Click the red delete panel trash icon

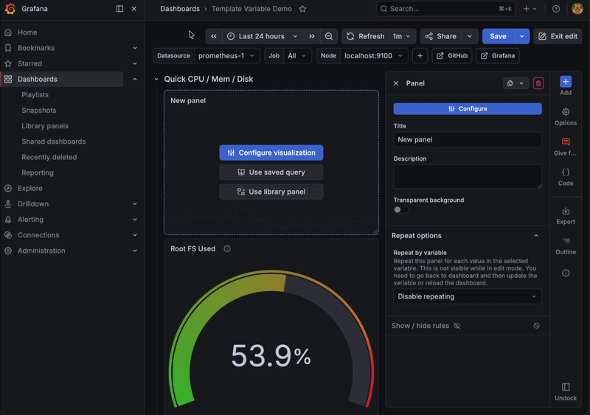tap(538, 83)
